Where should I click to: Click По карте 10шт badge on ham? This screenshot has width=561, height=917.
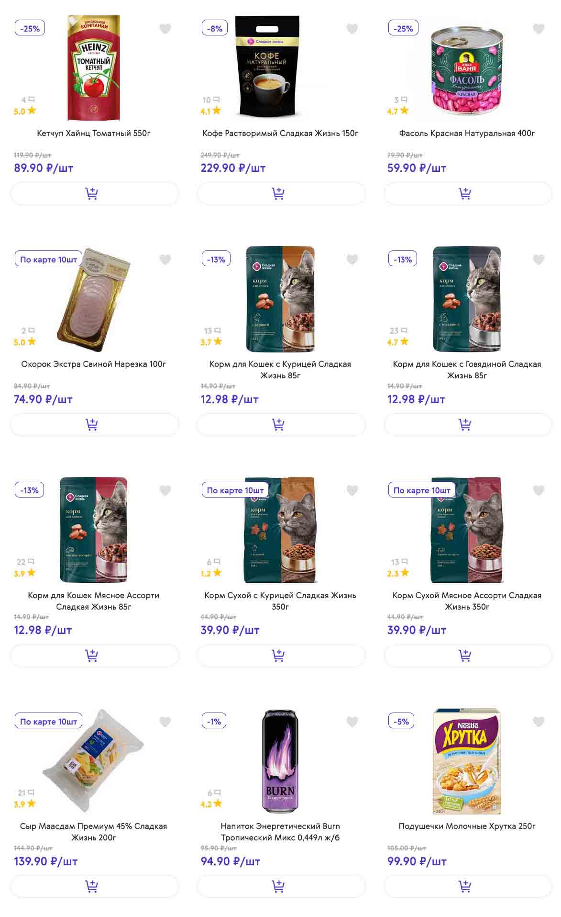48,260
